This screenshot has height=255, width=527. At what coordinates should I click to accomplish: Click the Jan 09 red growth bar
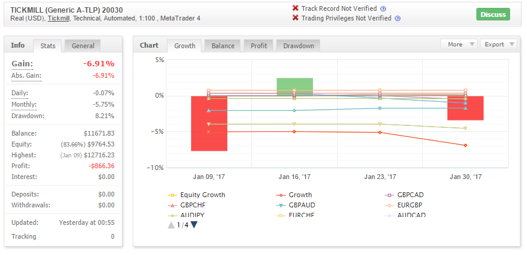[209, 124]
